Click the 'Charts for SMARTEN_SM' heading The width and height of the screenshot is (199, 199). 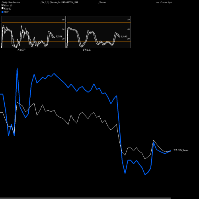click(x=64, y=2)
